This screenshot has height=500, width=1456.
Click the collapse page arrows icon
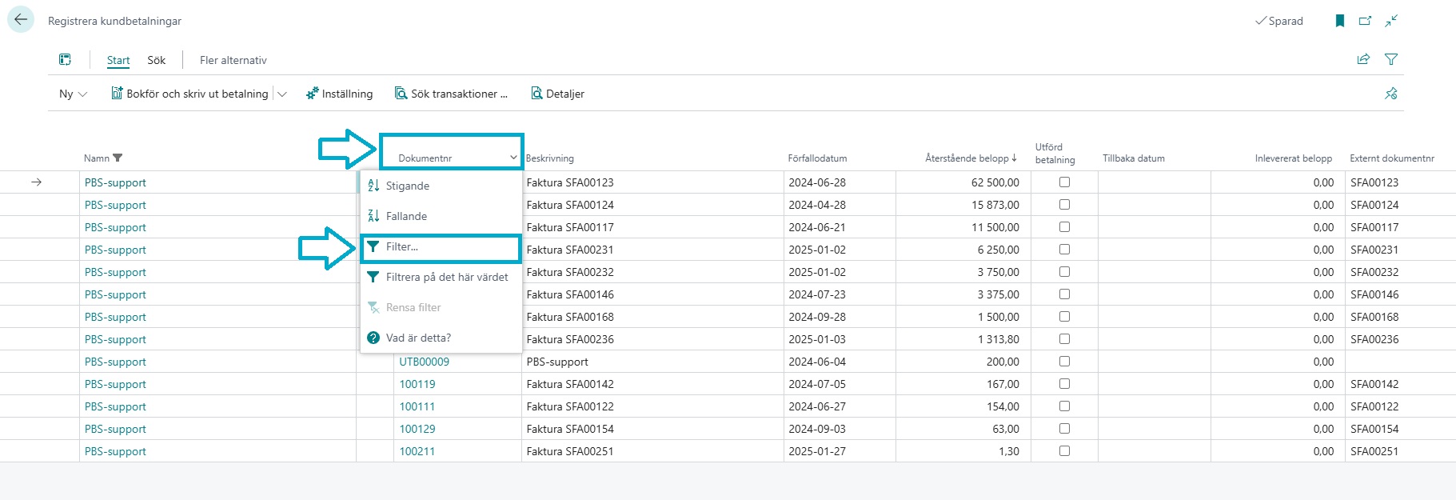(x=1391, y=21)
